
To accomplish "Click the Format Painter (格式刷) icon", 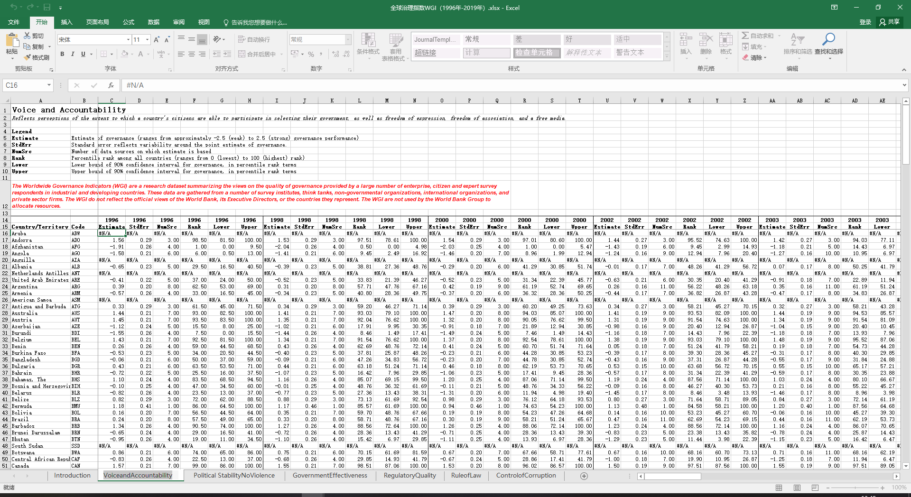I will click(28, 57).
